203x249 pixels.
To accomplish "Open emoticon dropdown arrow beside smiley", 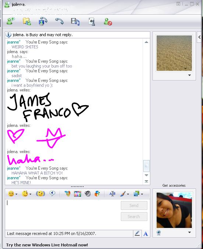I will (x=16, y=194).
